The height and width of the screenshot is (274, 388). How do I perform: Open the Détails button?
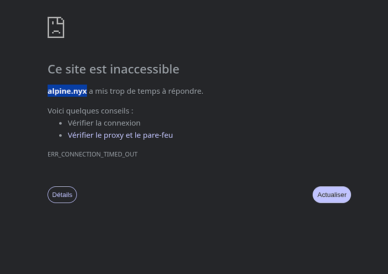(x=62, y=195)
